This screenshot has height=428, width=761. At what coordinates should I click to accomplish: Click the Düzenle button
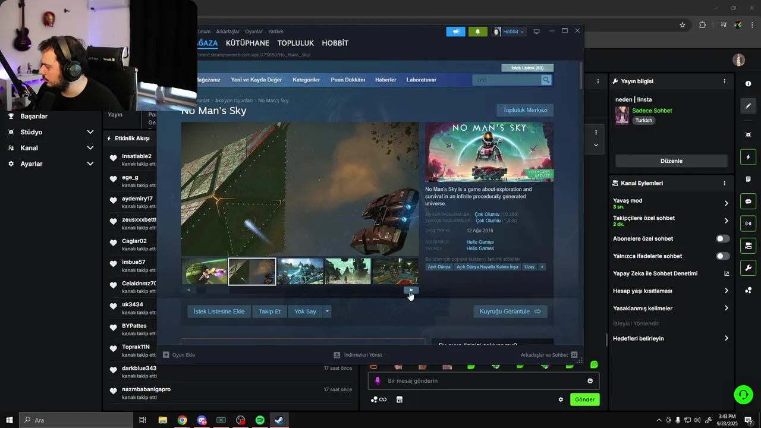671,160
